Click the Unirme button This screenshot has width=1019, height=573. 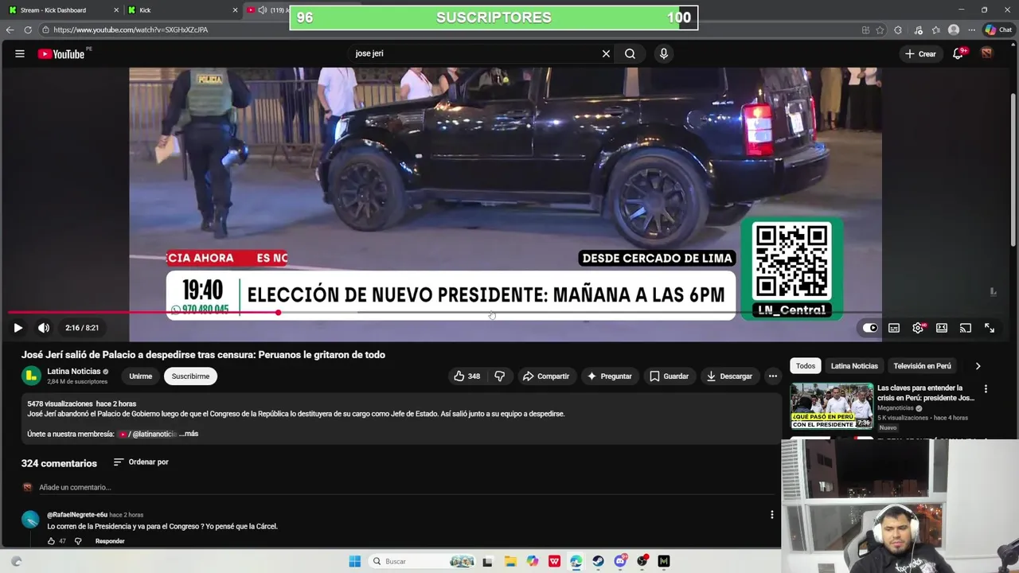point(141,376)
